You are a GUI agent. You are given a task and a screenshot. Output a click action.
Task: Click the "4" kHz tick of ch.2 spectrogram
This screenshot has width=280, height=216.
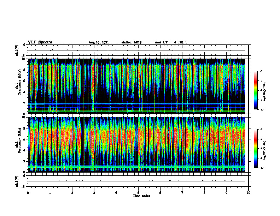click(25, 150)
